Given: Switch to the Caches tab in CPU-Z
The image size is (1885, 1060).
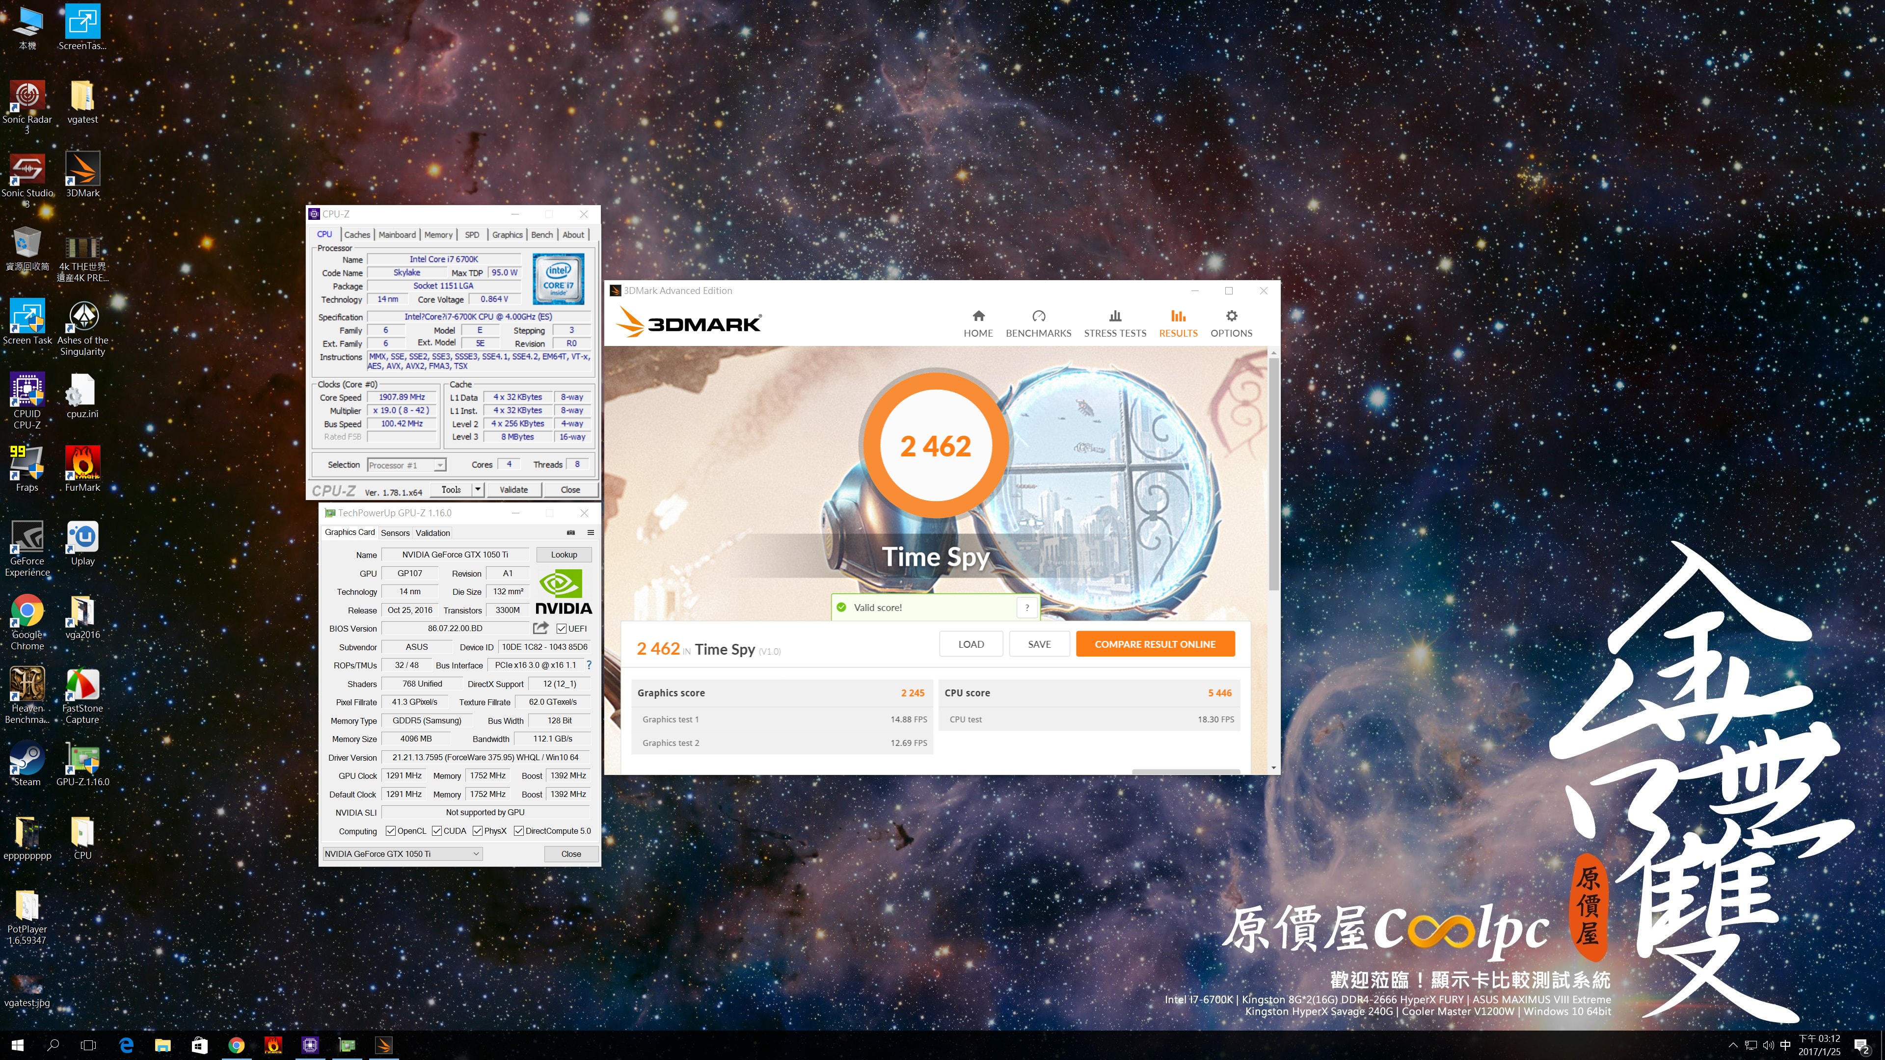Looking at the screenshot, I should pyautogui.click(x=357, y=235).
